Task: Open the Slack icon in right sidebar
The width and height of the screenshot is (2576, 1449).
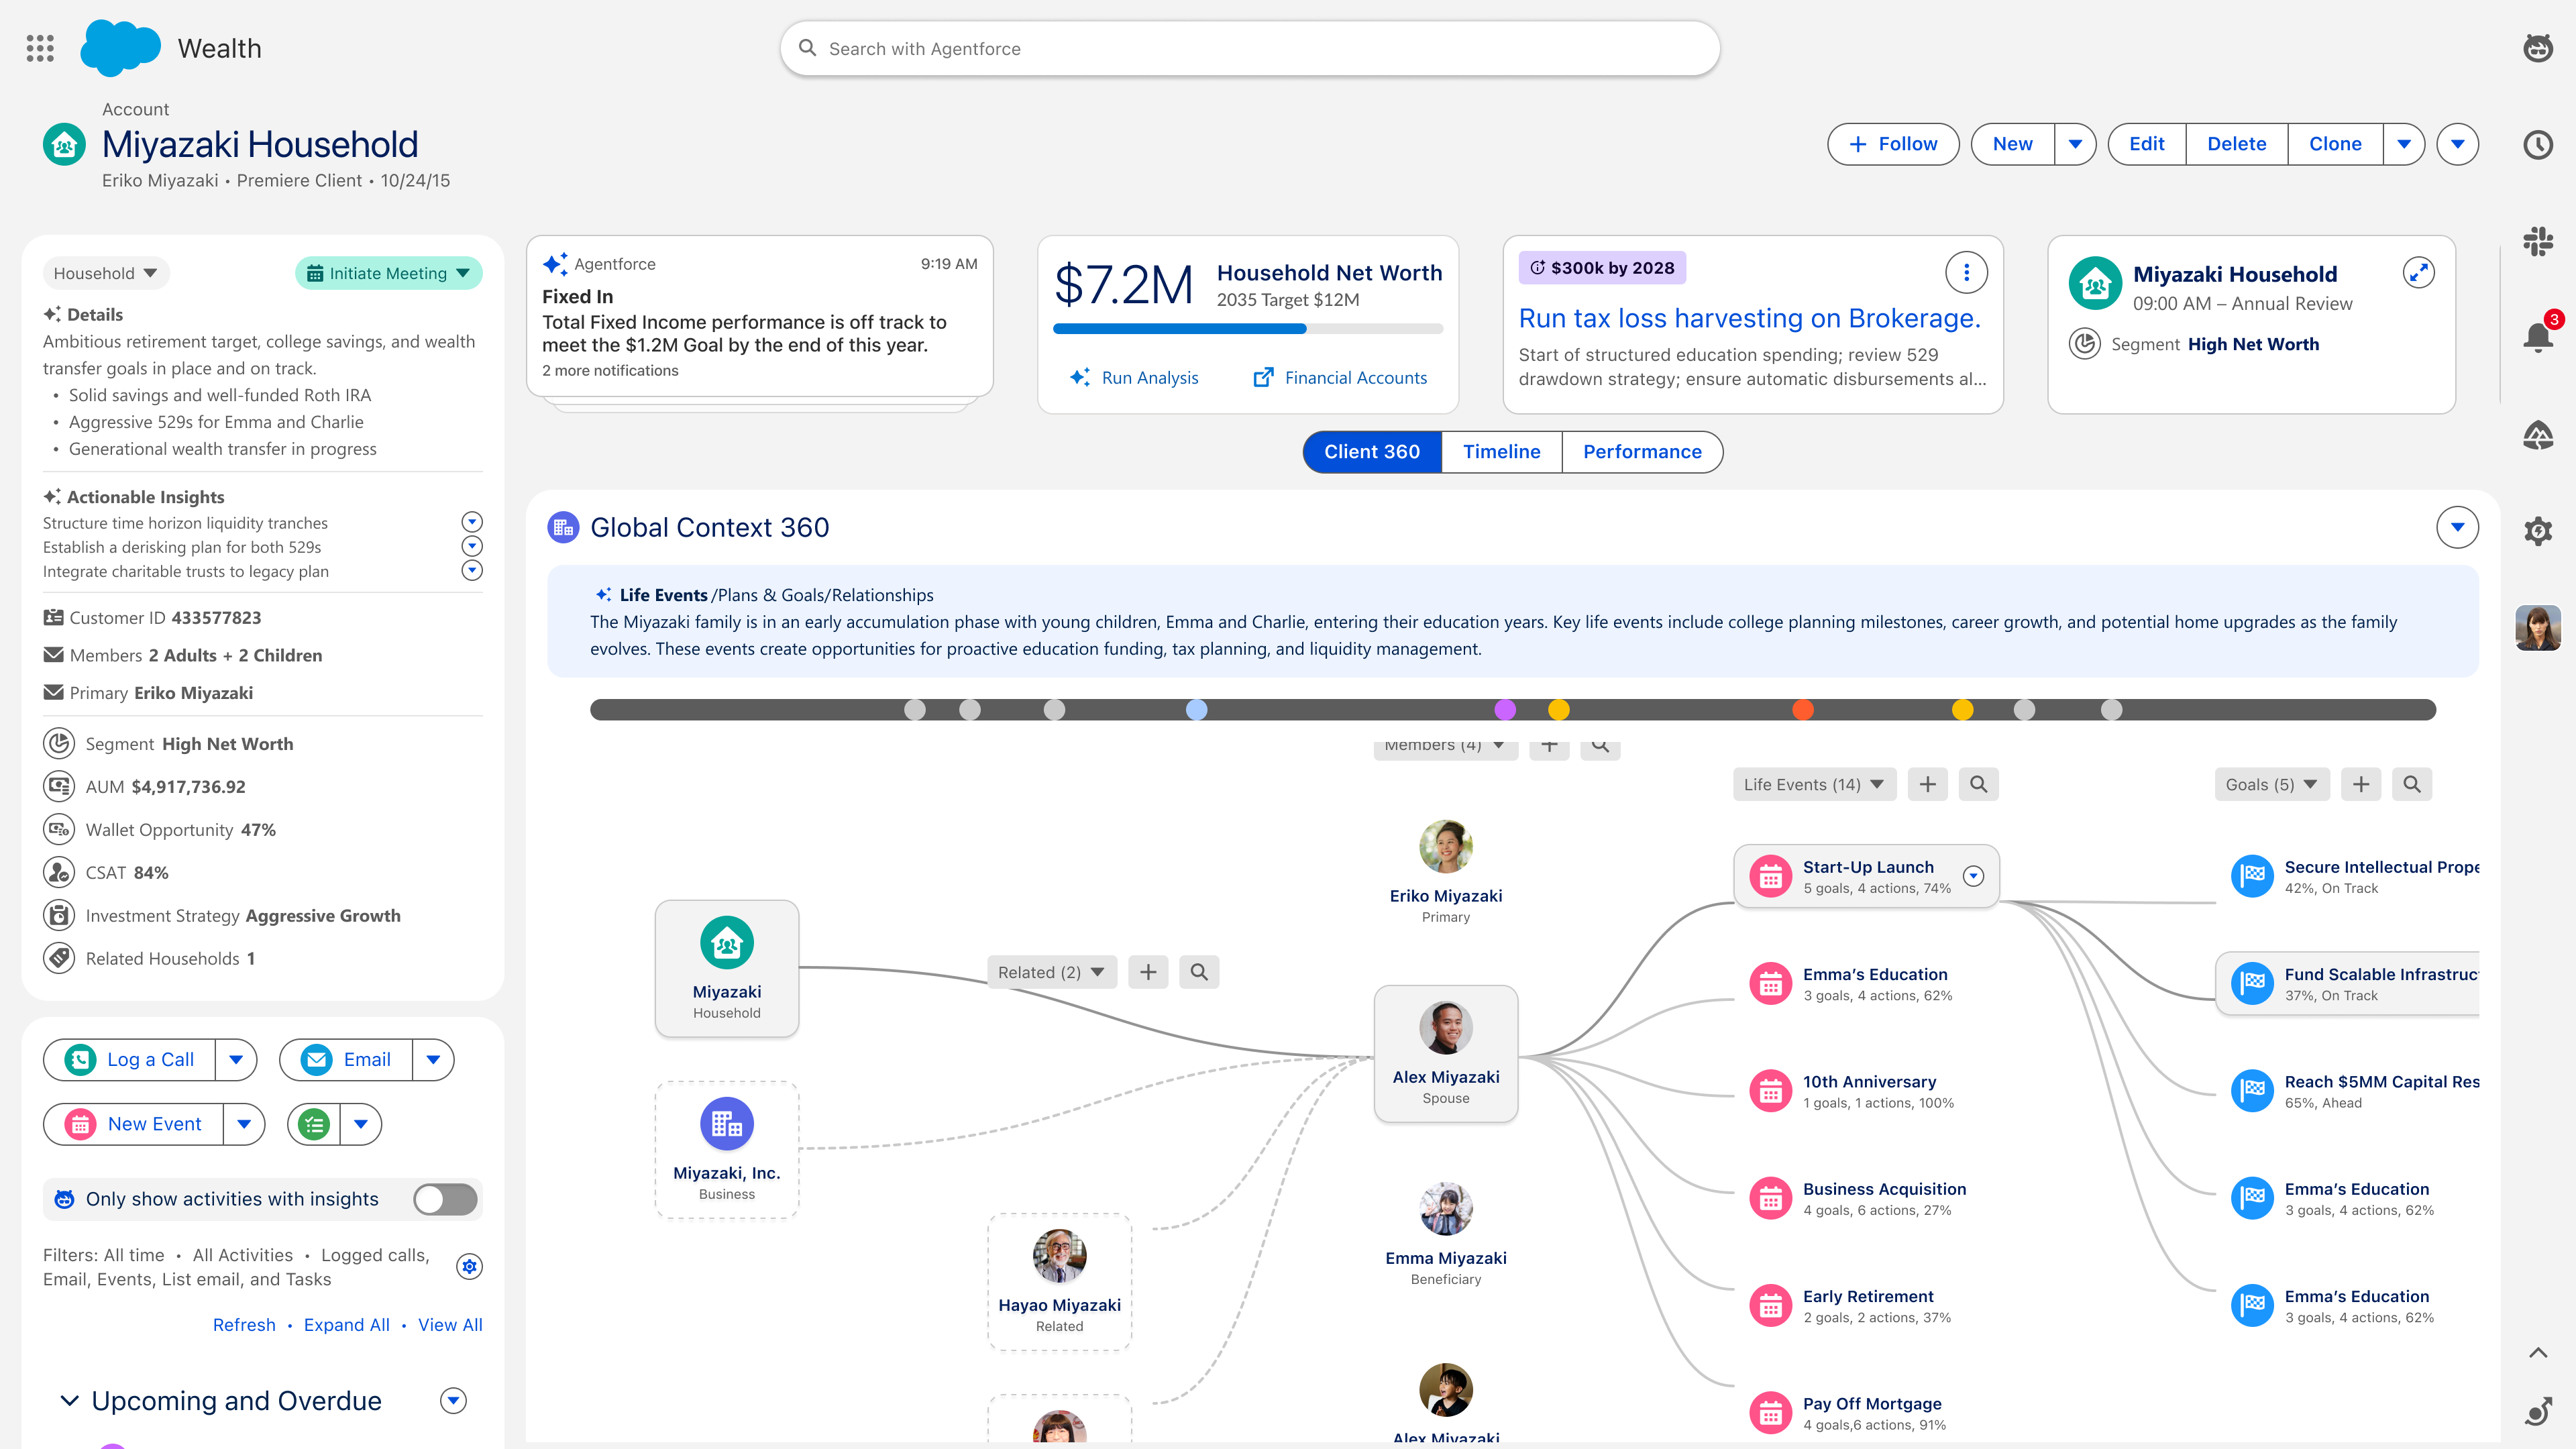Action: pyautogui.click(x=2538, y=241)
